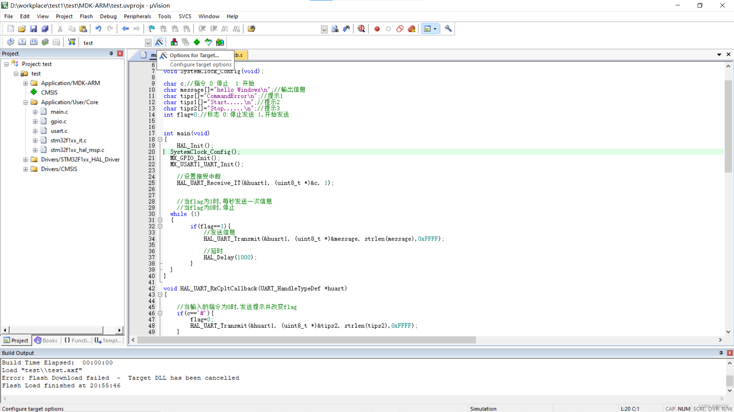This screenshot has height=412, width=734.
Task: Collapse the Application/User/Core folder
Action: [x=26, y=102]
